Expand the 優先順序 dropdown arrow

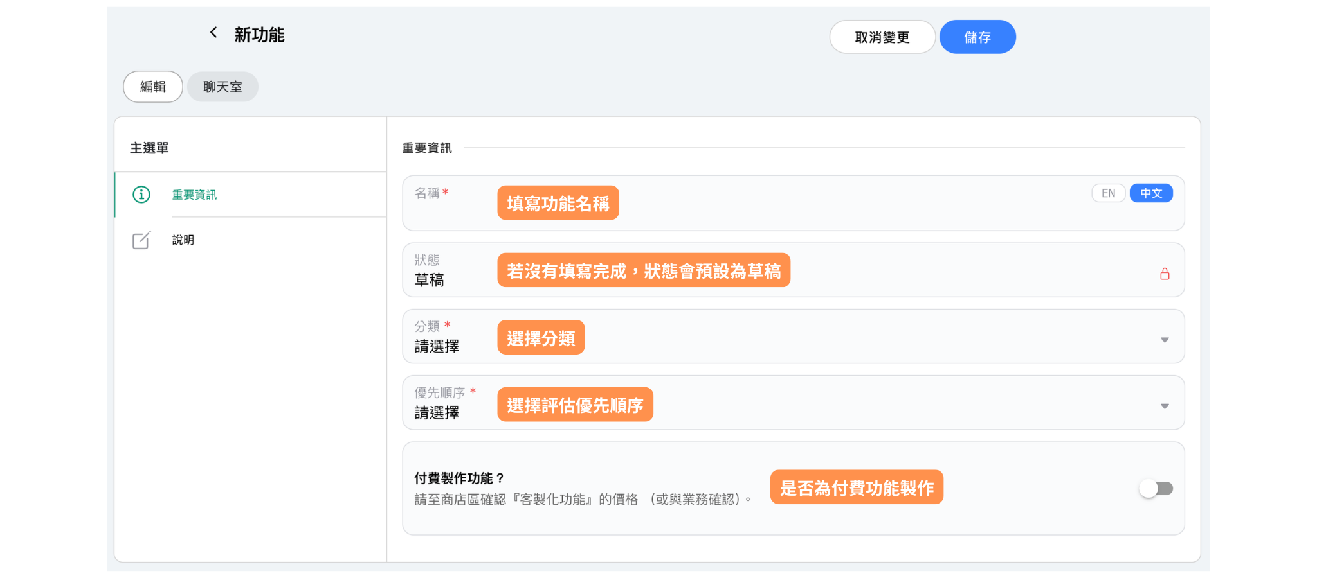[x=1165, y=406]
